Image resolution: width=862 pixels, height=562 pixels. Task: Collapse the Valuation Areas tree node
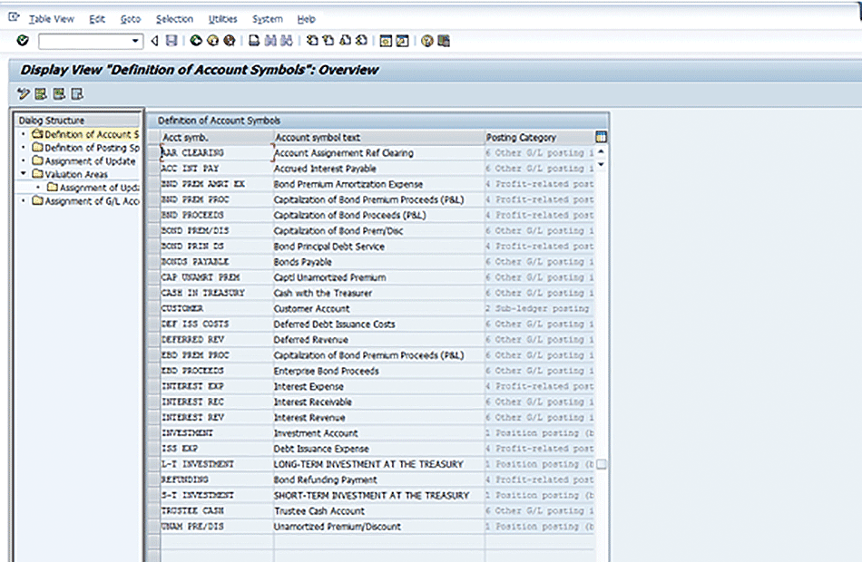[23, 174]
